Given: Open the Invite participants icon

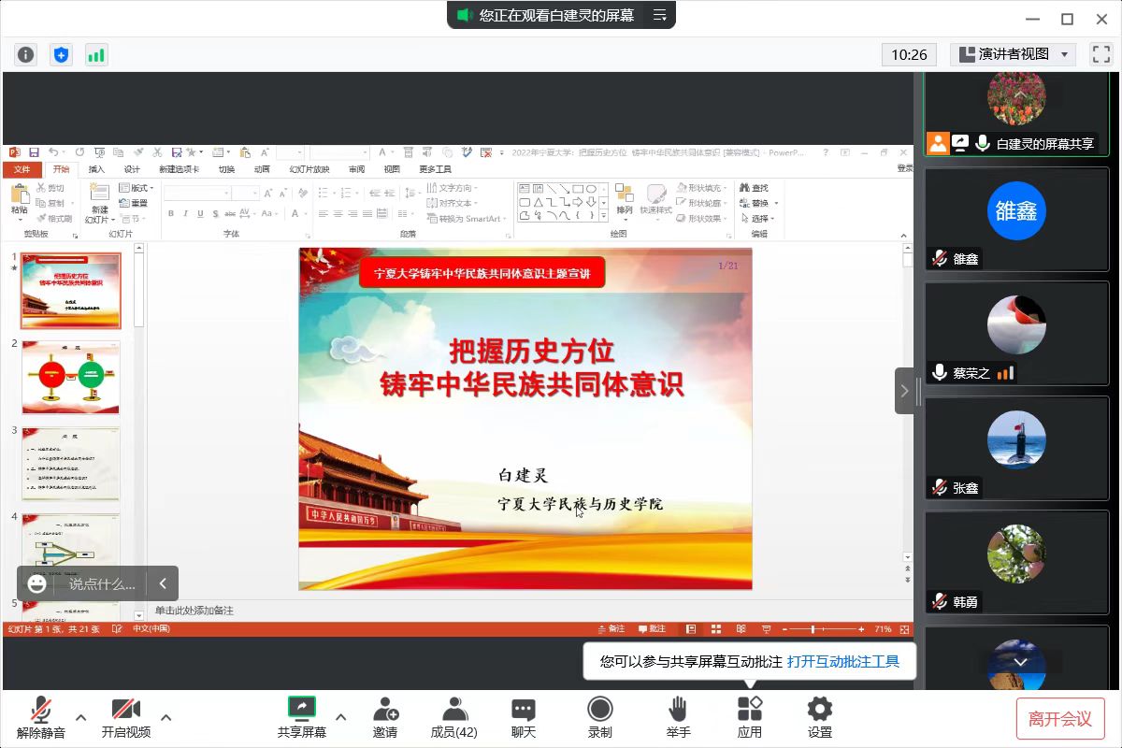Looking at the screenshot, I should (x=385, y=717).
